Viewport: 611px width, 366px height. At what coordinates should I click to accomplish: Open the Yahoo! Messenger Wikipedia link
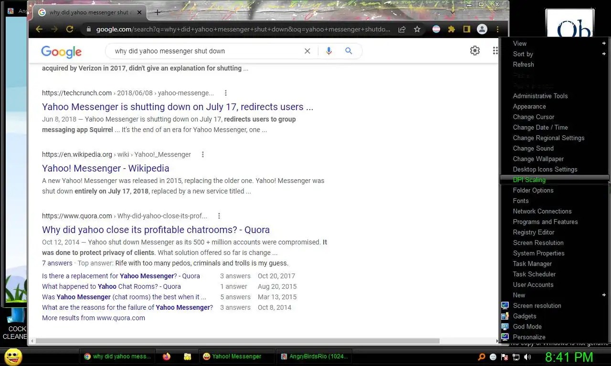coord(105,168)
